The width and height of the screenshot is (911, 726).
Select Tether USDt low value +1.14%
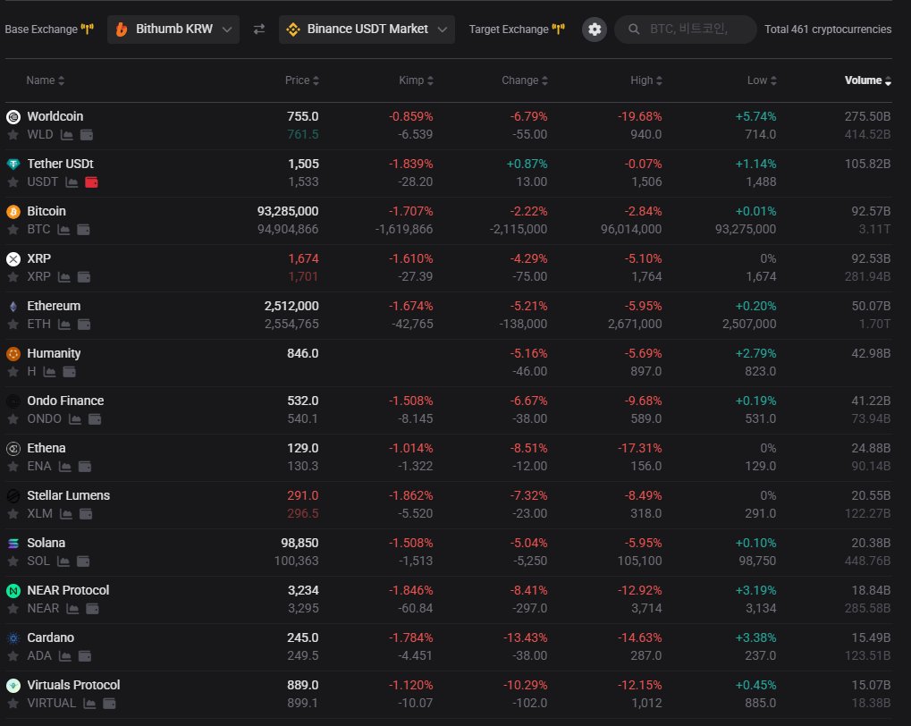click(755, 164)
